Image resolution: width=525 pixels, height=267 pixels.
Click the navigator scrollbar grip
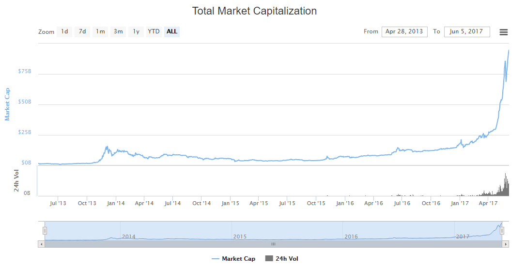coord(273,244)
